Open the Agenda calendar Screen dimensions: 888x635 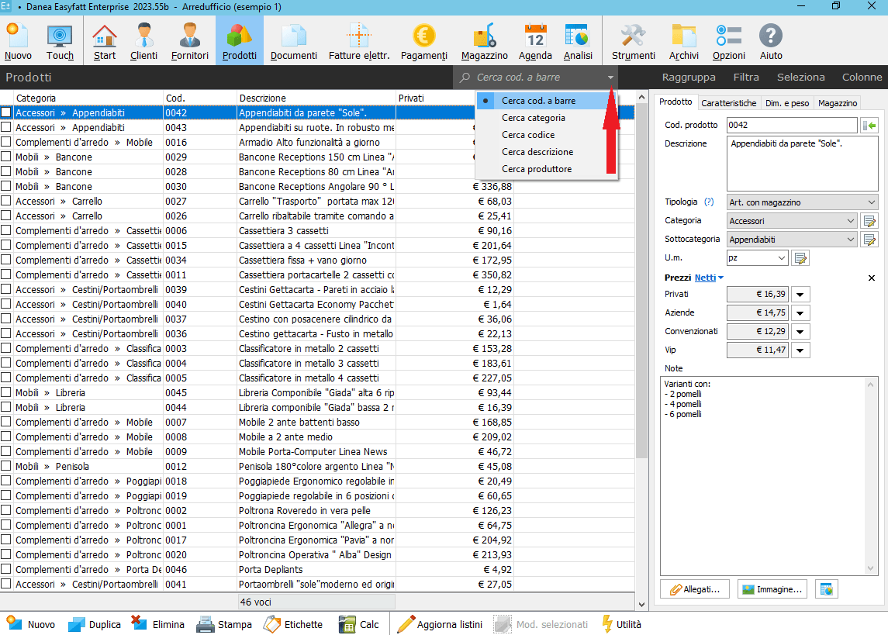[535, 41]
